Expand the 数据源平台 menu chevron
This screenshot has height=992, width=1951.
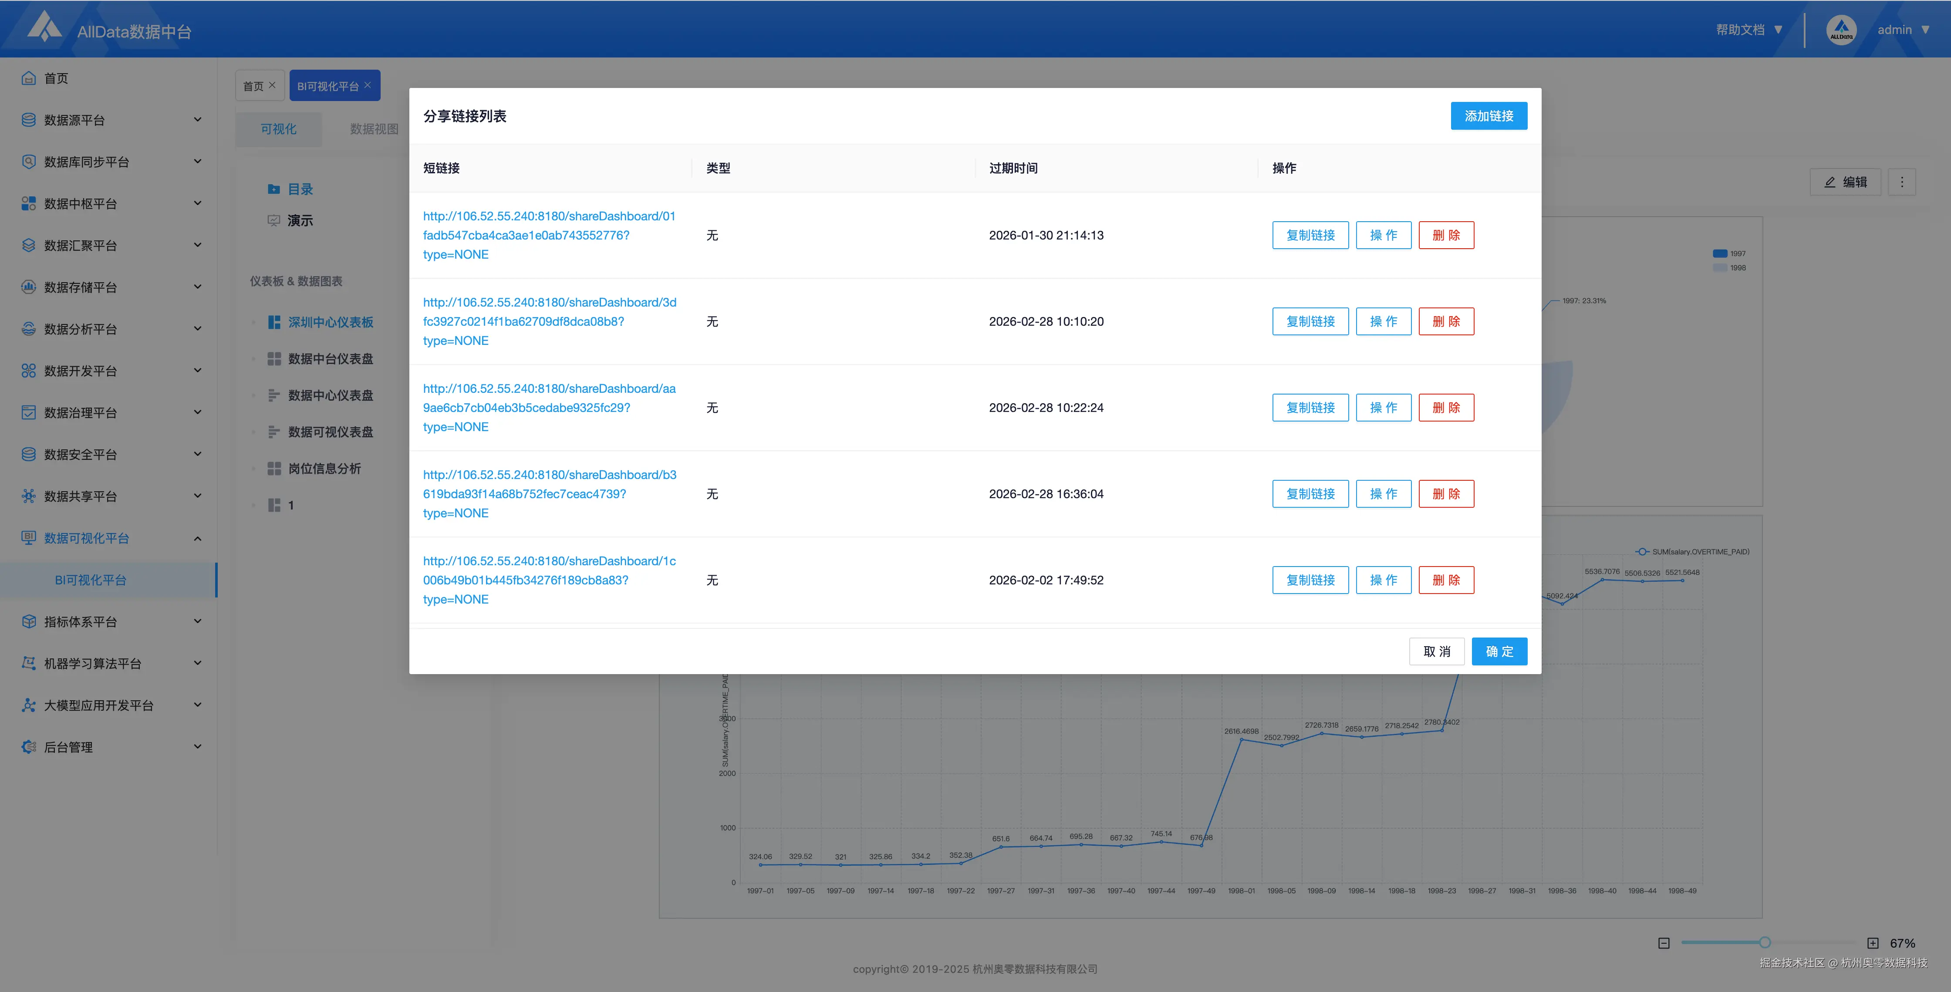(198, 120)
